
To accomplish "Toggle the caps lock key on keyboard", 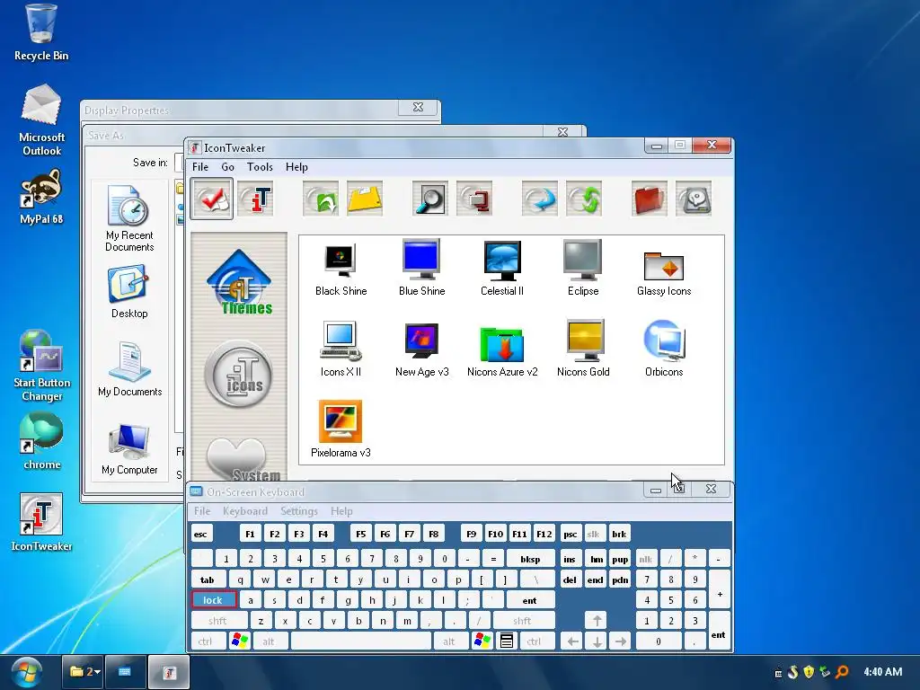I will 214,600.
